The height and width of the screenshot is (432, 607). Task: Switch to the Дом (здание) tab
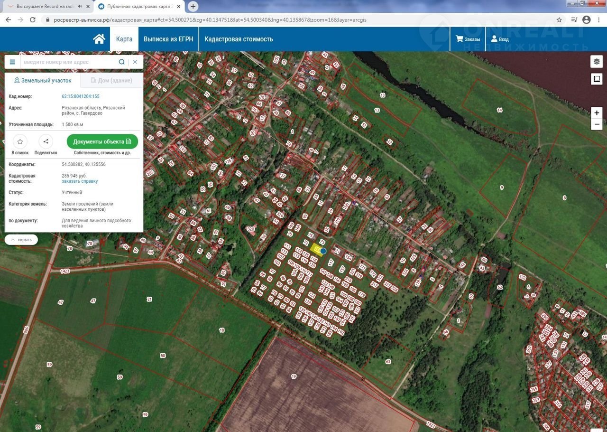click(x=111, y=80)
